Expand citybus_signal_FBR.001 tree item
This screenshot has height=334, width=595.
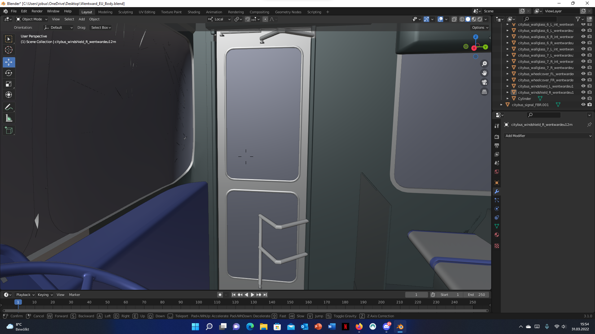click(x=501, y=105)
